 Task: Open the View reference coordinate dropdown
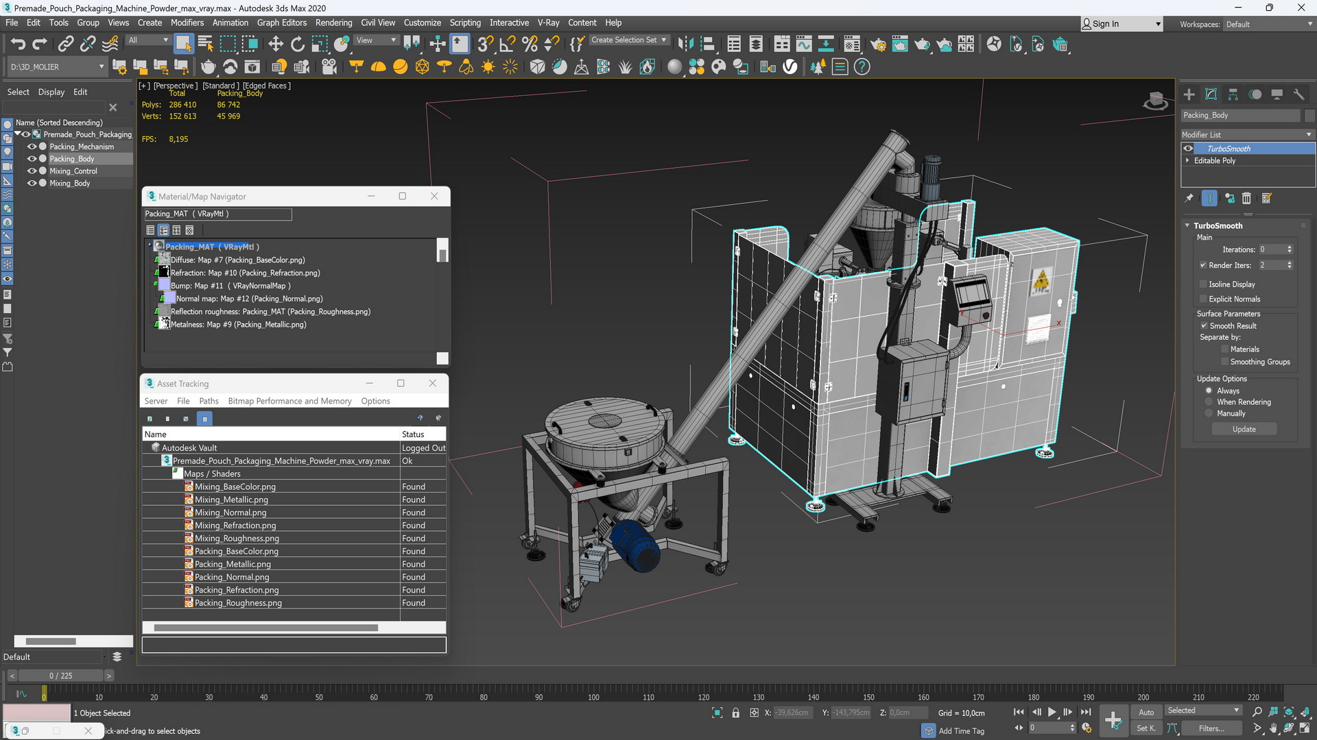376,40
